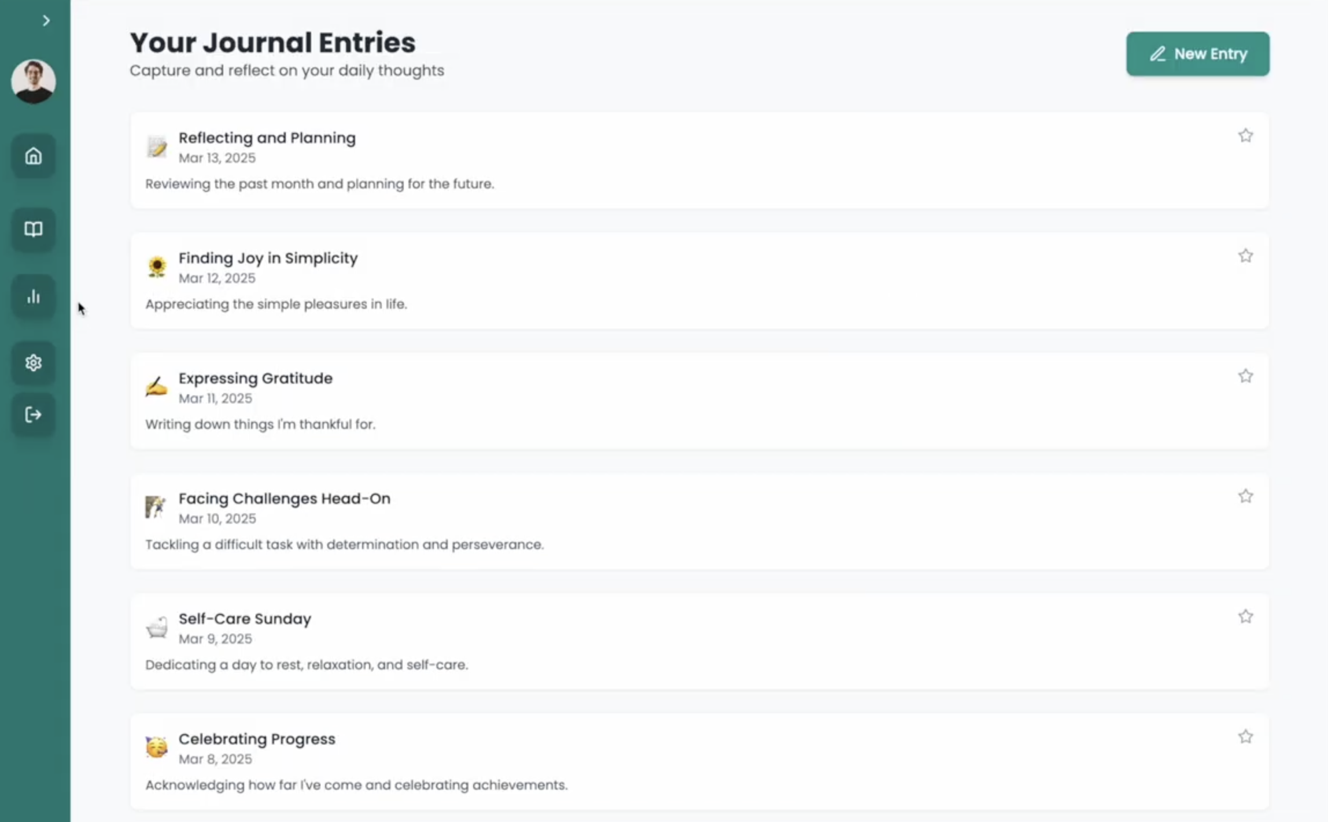Favorite the Finding Joy in Simplicity entry

[x=1245, y=256]
